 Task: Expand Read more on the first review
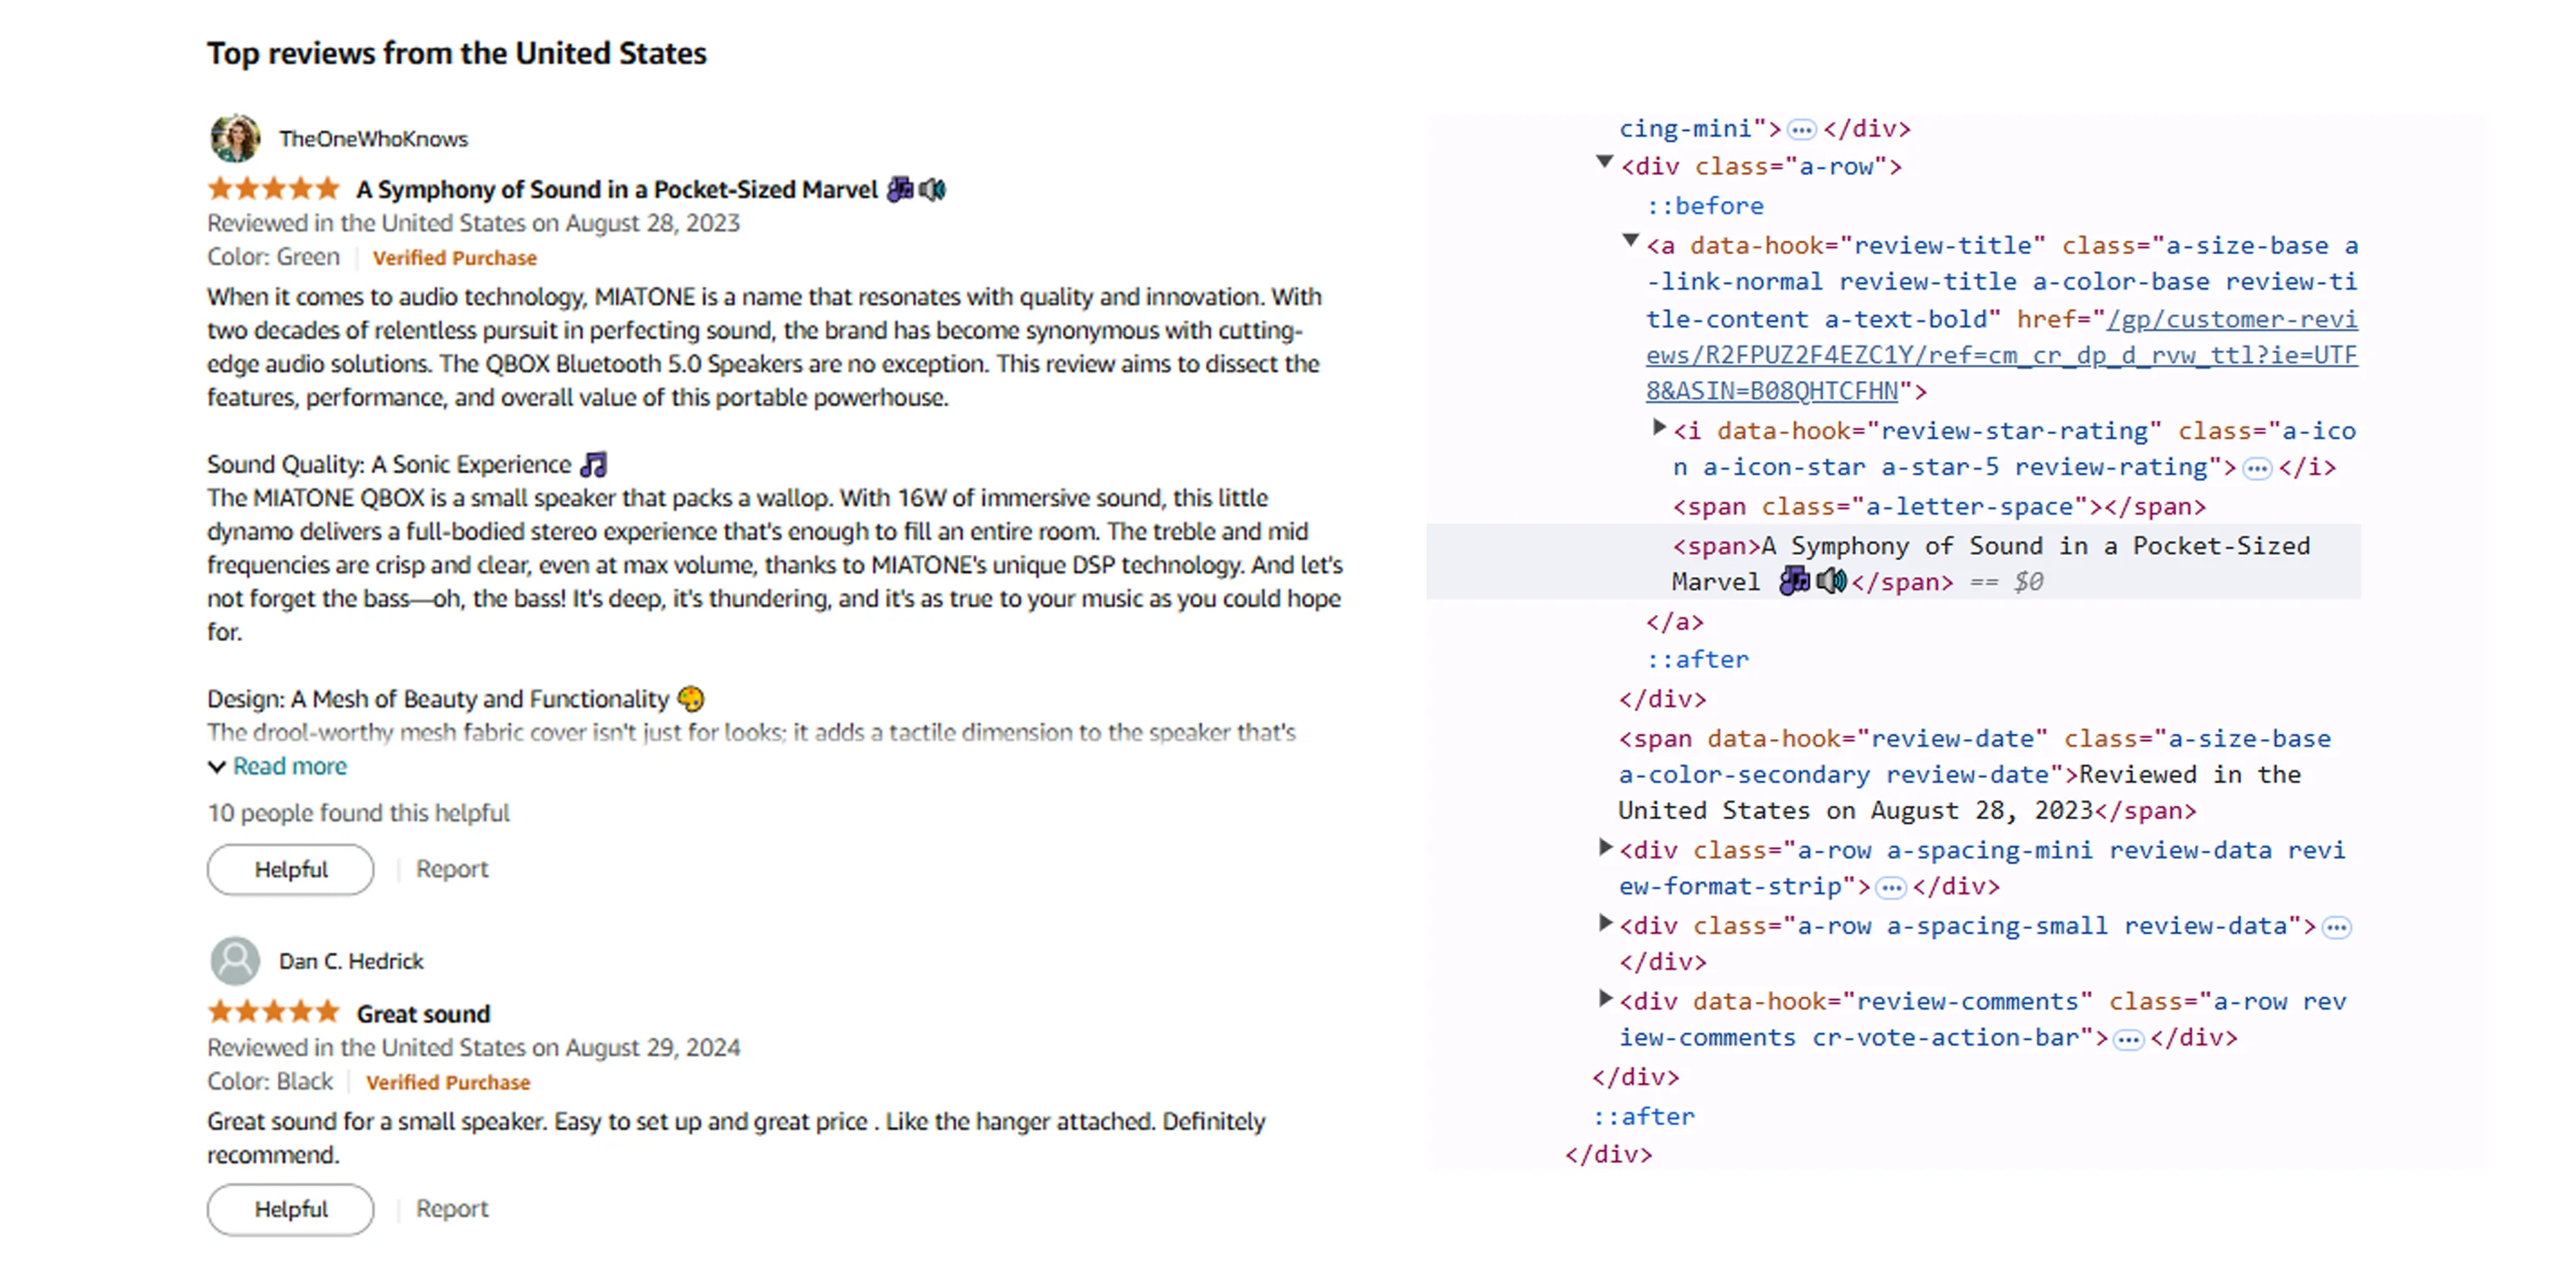tap(289, 766)
